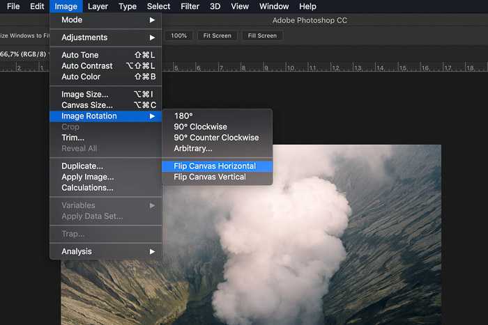Expand the Mode submenu
Image resolution: width=488 pixels, height=325 pixels.
[105, 20]
